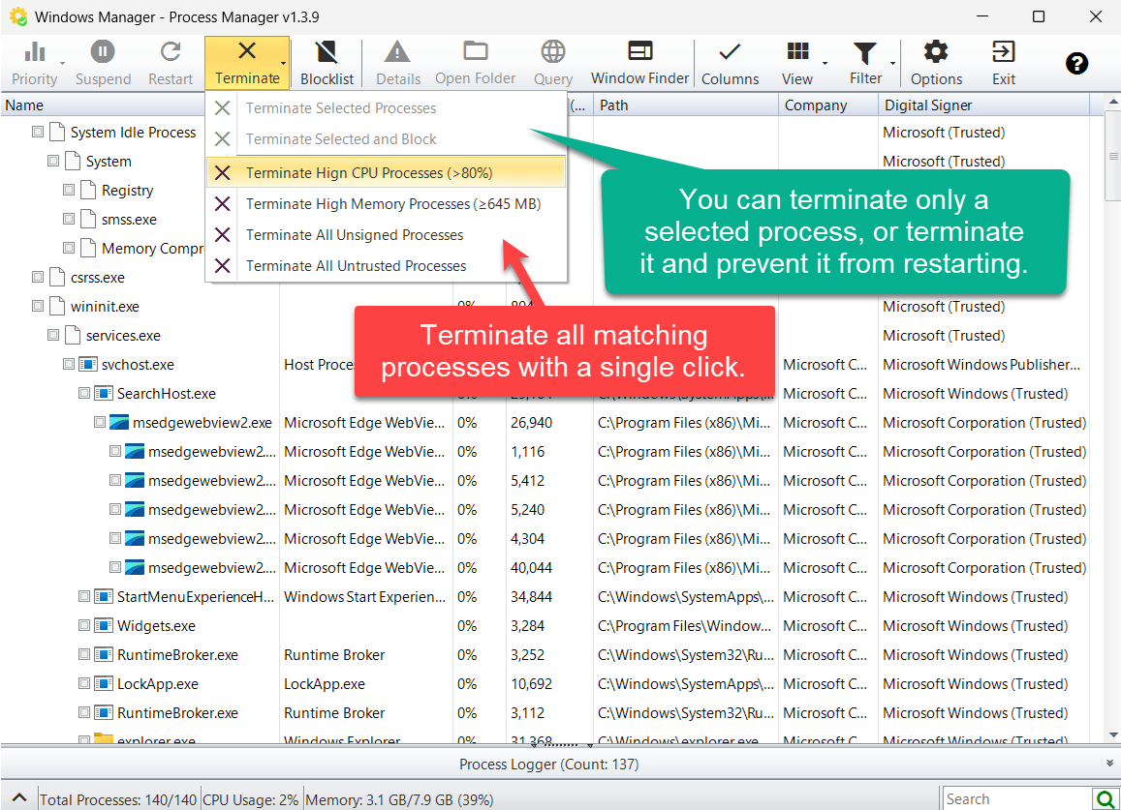The height and width of the screenshot is (810, 1121).
Task: Click the application icon in title bar
Action: [x=17, y=16]
